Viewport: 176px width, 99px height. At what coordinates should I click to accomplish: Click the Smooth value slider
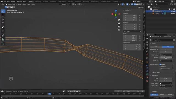tap(166, 57)
